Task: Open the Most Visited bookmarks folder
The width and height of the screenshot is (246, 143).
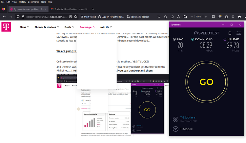Action: 88,17
